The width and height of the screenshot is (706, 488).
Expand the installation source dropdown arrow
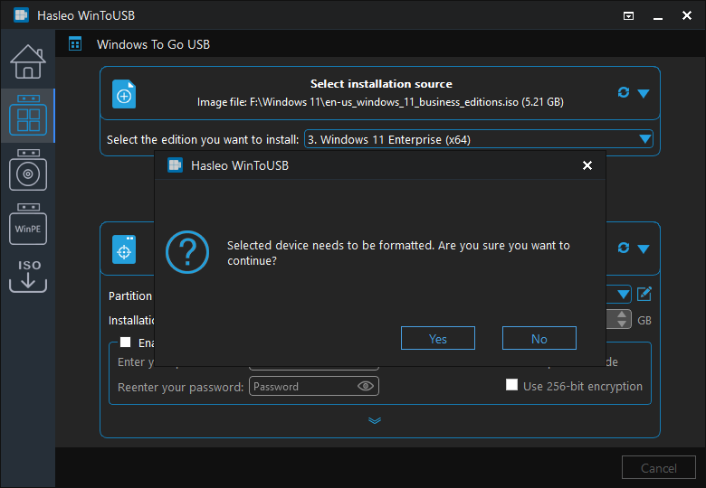tap(644, 93)
